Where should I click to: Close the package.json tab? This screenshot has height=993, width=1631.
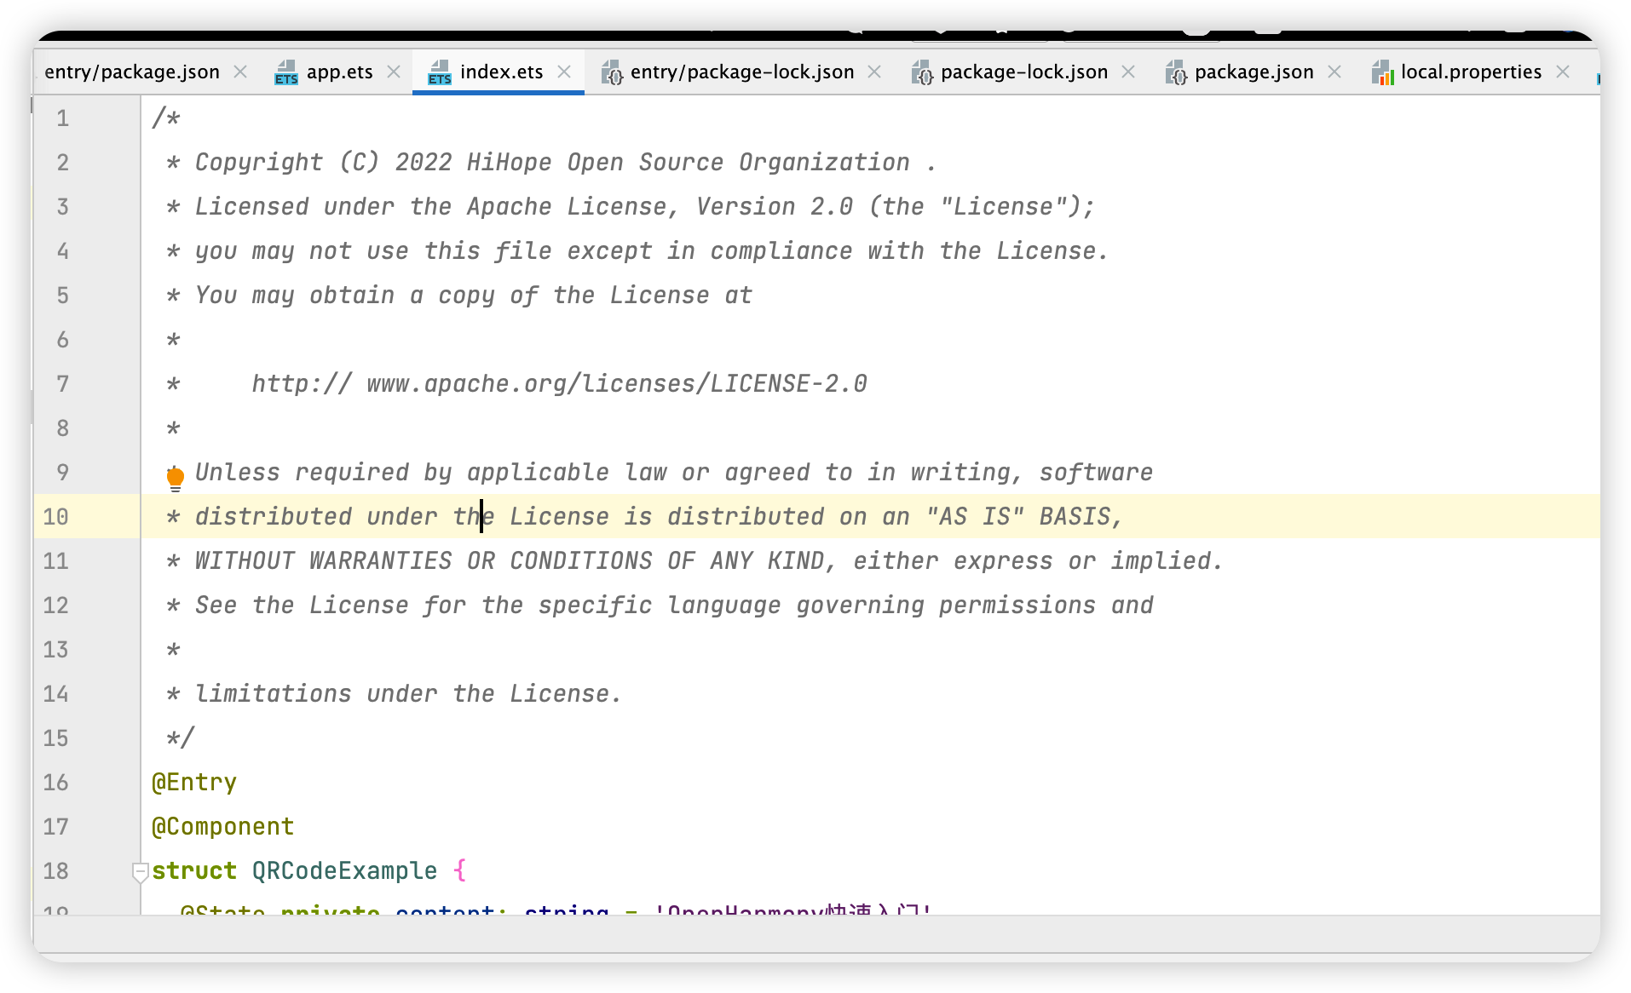tap(1334, 72)
